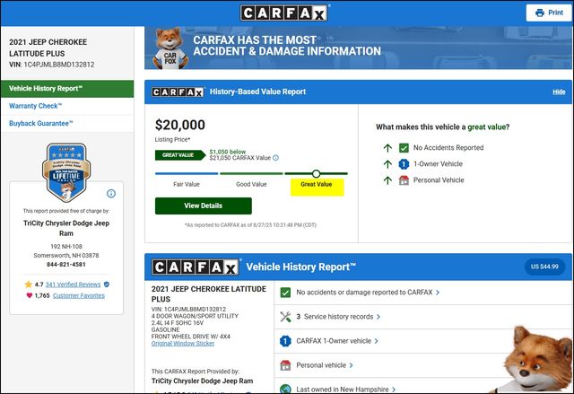Viewport: 574px width, 394px height.
Task: Click the CARFAX logo in Vehicle History Report header
Action: [x=196, y=267]
